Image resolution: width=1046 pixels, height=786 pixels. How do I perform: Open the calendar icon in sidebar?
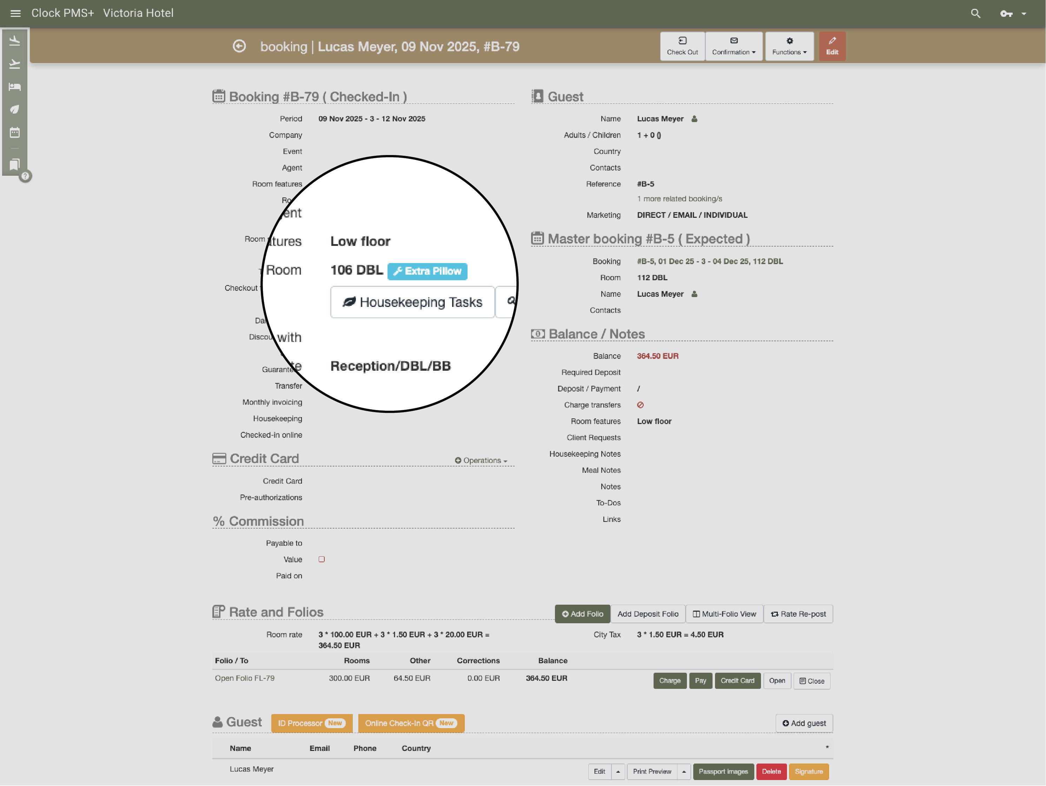(x=15, y=132)
